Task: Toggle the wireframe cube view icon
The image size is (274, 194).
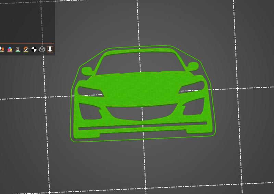Action: [x=42, y=49]
